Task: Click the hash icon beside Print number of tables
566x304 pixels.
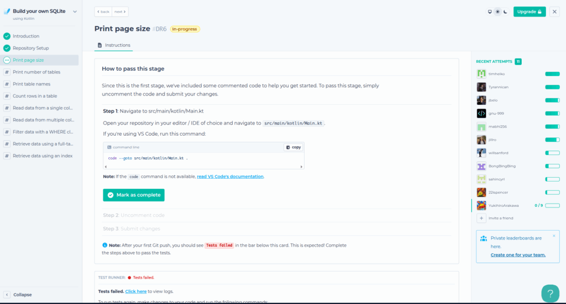Action: click(7, 72)
